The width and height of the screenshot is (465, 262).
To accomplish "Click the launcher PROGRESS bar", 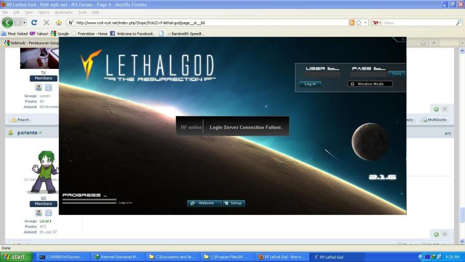I will [x=89, y=201].
